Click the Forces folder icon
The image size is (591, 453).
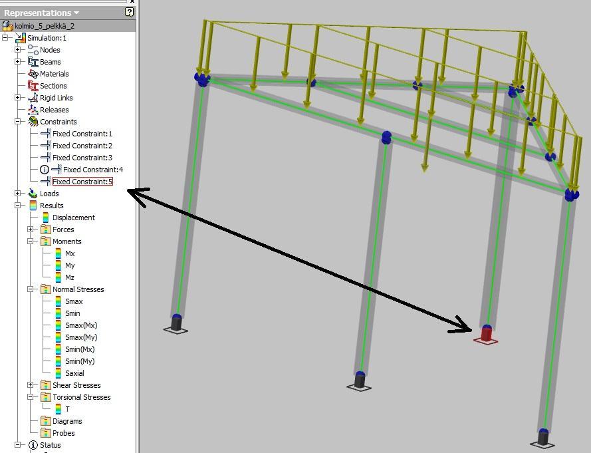tap(46, 229)
